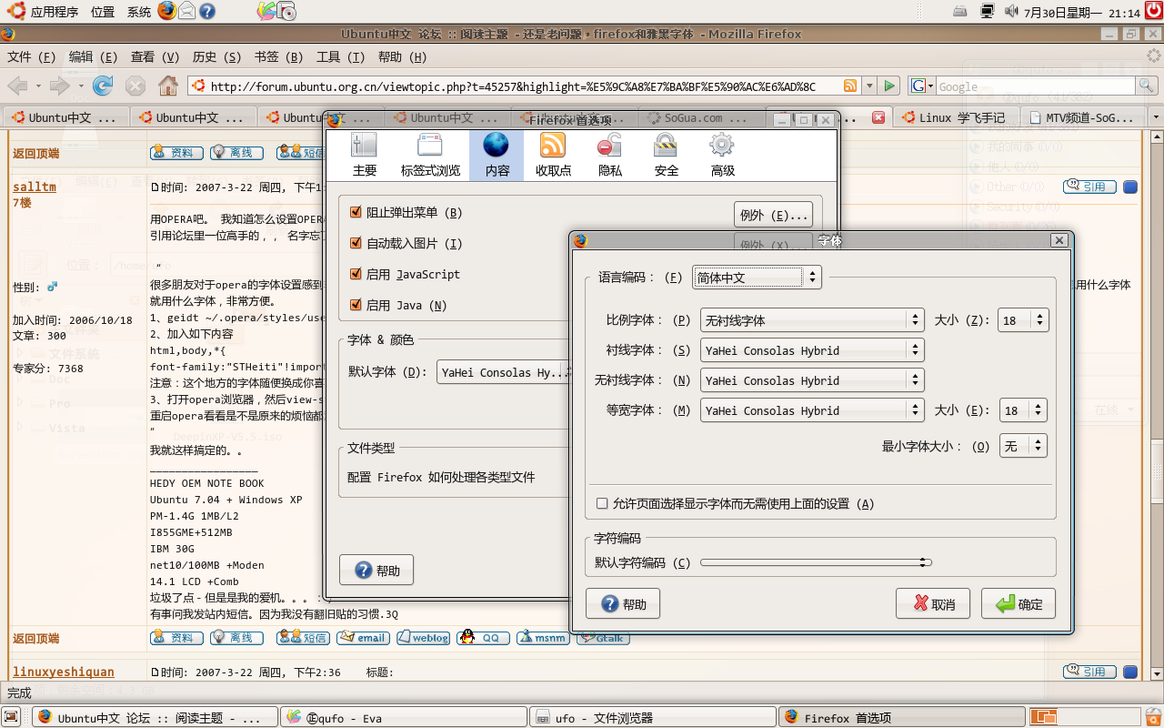Open the 衬线字体 font dropdown

812,350
